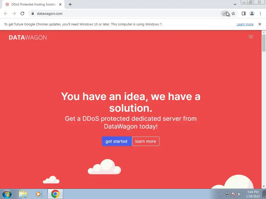
Task: Bookmark this tab with star icon
Action: click(234, 13)
